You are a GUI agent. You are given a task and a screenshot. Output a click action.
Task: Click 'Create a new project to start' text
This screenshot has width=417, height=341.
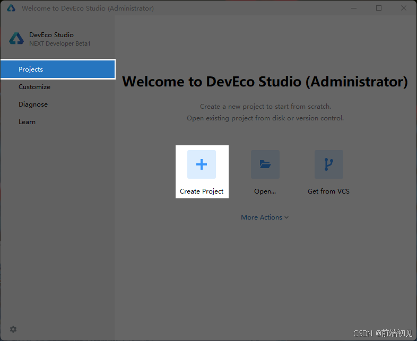265,107
